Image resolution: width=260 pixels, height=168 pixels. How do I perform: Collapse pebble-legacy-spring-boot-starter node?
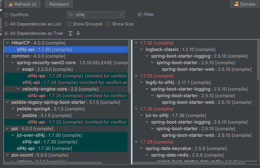tap(7, 102)
